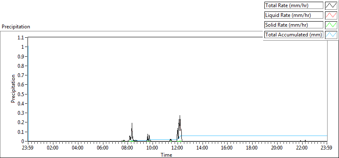Click the 20:00 time tick label
The height and width of the screenshot is (158, 339).
pyautogui.click(x=277, y=148)
